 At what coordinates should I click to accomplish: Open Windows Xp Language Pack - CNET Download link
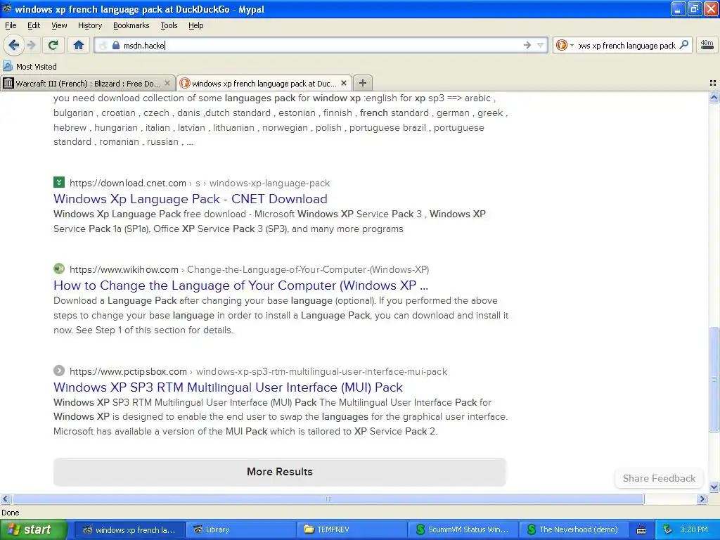(190, 199)
